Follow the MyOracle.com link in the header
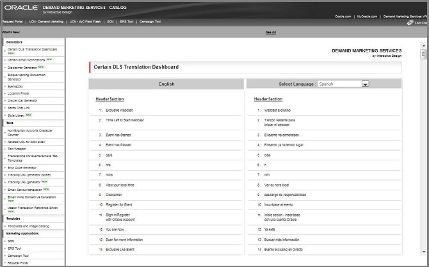The image size is (429, 267). [x=367, y=17]
